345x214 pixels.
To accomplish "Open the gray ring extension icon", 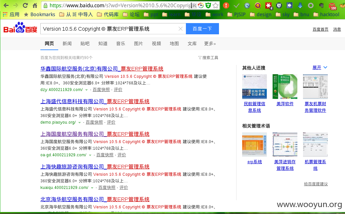I will 311,6.
